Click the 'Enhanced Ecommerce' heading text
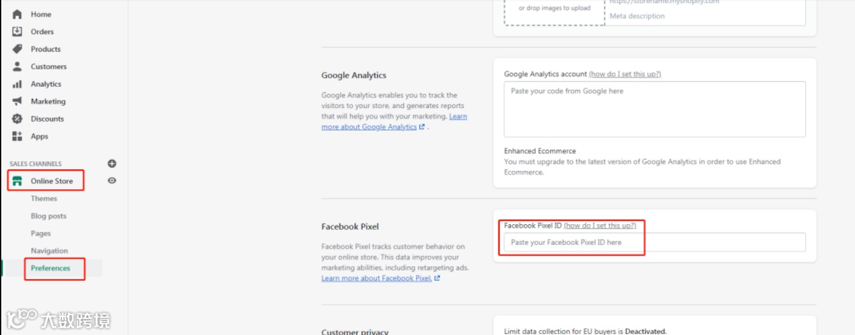855x335 pixels. [540, 151]
